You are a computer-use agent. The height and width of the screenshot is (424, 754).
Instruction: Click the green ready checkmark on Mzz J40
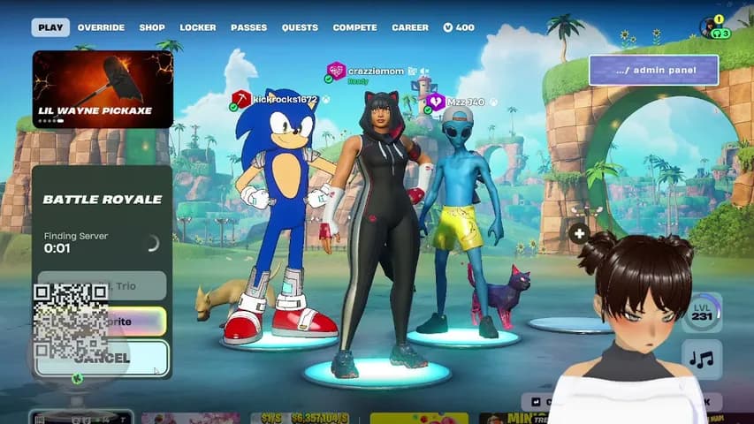(428, 110)
